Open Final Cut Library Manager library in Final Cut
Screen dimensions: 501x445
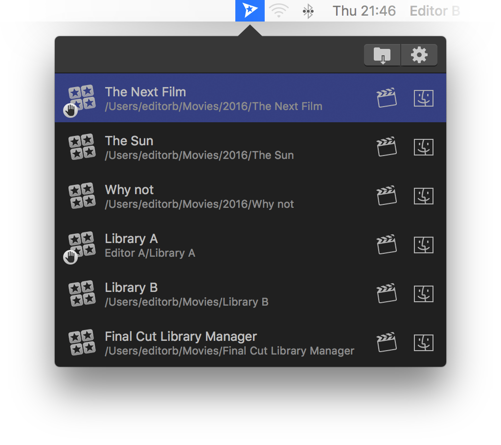(387, 342)
